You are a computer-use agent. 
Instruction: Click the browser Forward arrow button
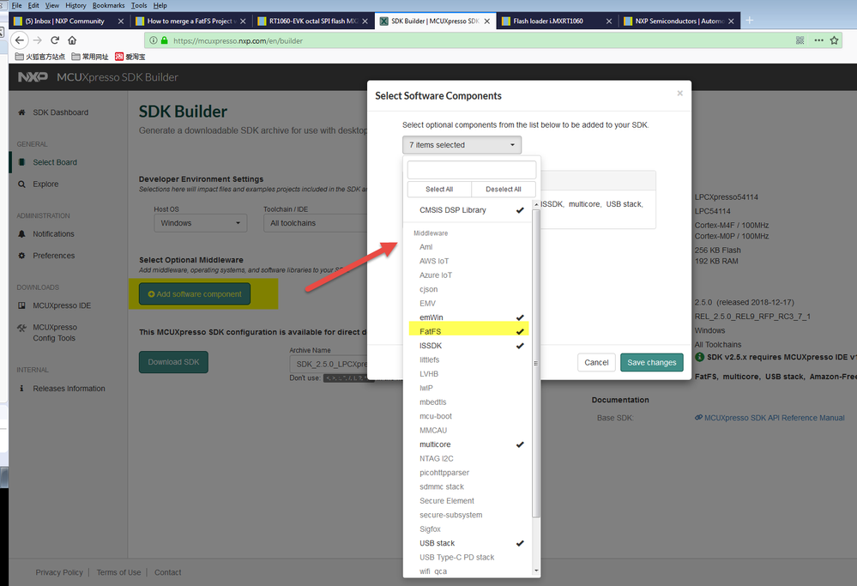click(x=38, y=40)
